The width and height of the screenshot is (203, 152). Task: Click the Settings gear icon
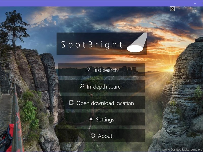click(91, 119)
